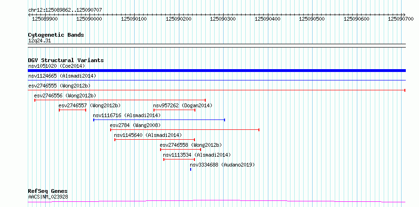Select the nsv3334688 (Audano2019) label

[x=222, y=165]
